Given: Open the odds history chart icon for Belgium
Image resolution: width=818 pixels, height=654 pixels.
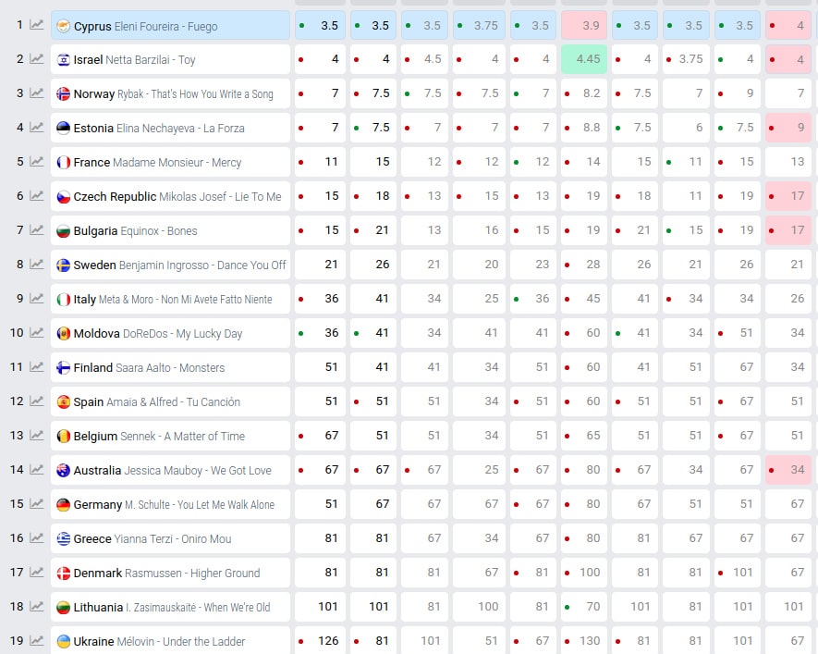Looking at the screenshot, I should click(x=37, y=436).
